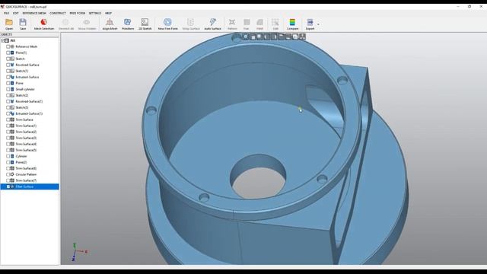Open the CONSTRUCT menu
This screenshot has height=274, width=487.
58,14
